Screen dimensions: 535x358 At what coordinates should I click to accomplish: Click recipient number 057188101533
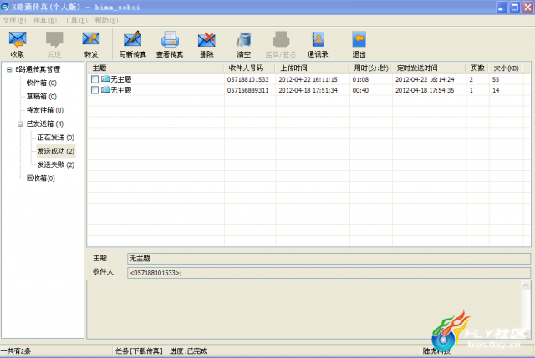[x=247, y=79]
